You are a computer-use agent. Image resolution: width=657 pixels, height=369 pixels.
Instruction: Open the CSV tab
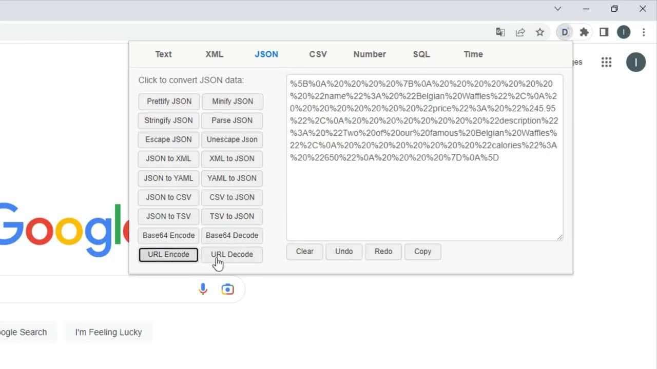tap(318, 54)
